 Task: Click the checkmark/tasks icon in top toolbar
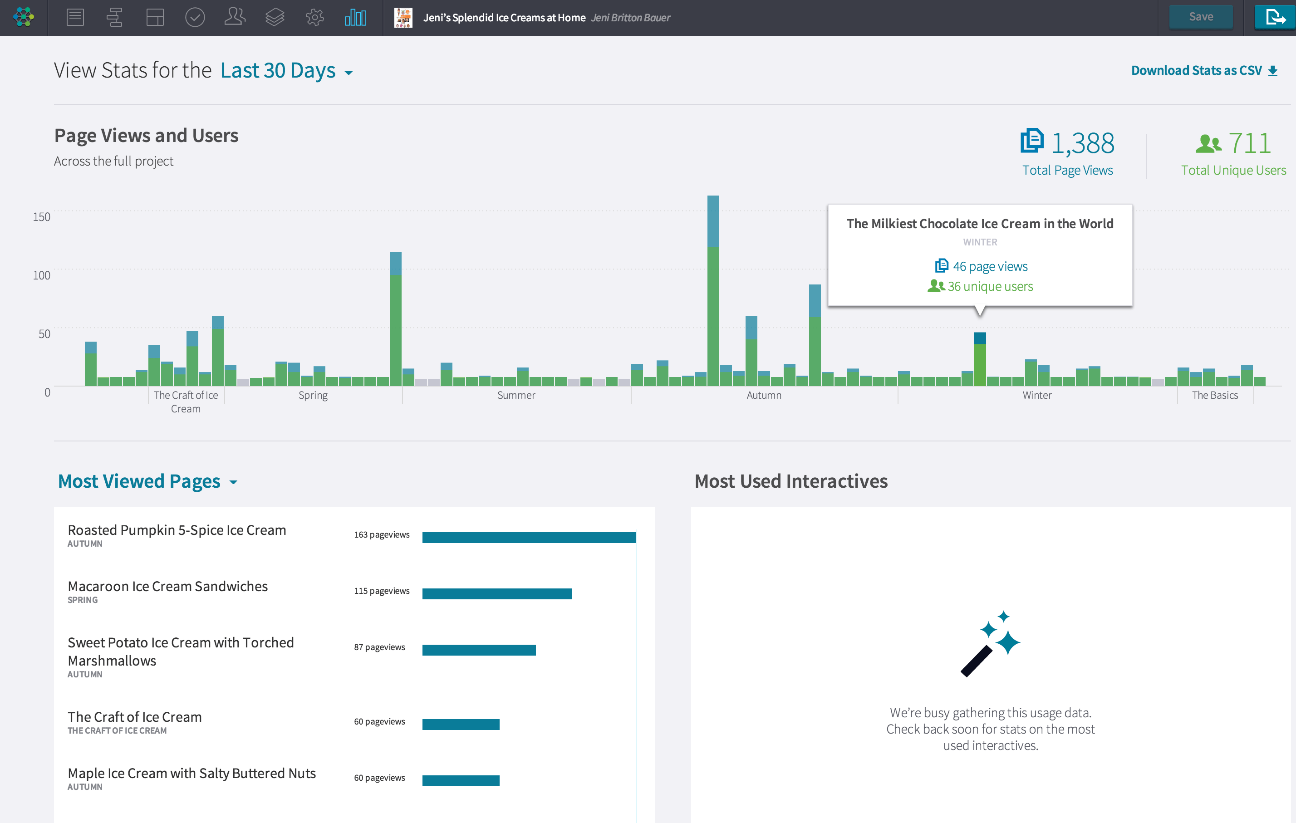(196, 16)
